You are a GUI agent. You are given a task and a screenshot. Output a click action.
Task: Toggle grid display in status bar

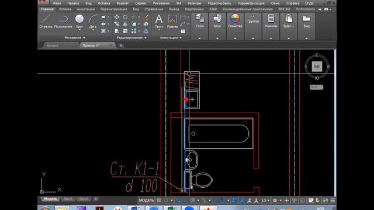tap(159, 201)
